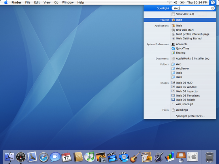Open the volume menu bar icon
This screenshot has height=164, width=219.
[x=176, y=2]
